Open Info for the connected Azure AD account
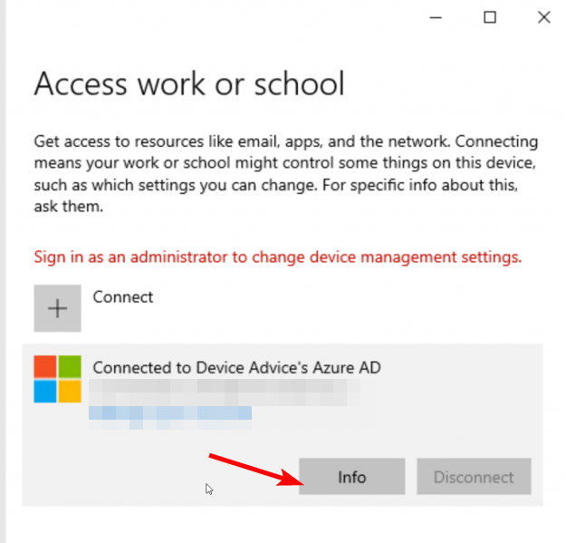Image resolution: width=566 pixels, height=543 pixels. (x=351, y=476)
